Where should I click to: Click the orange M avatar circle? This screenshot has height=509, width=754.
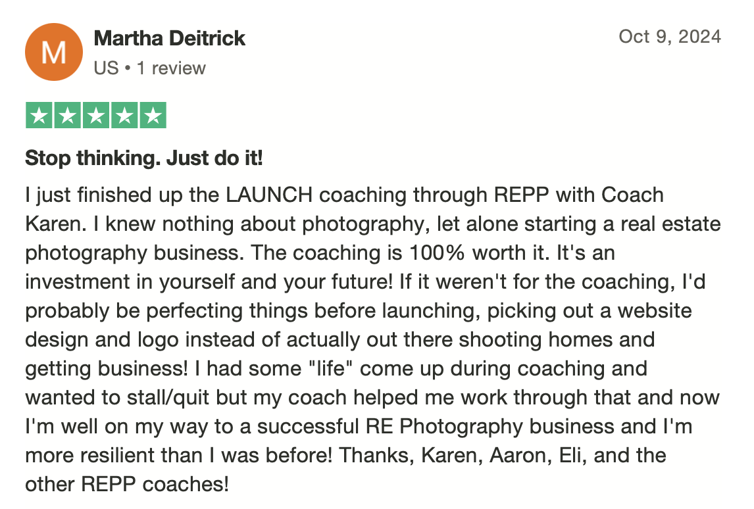pos(54,52)
